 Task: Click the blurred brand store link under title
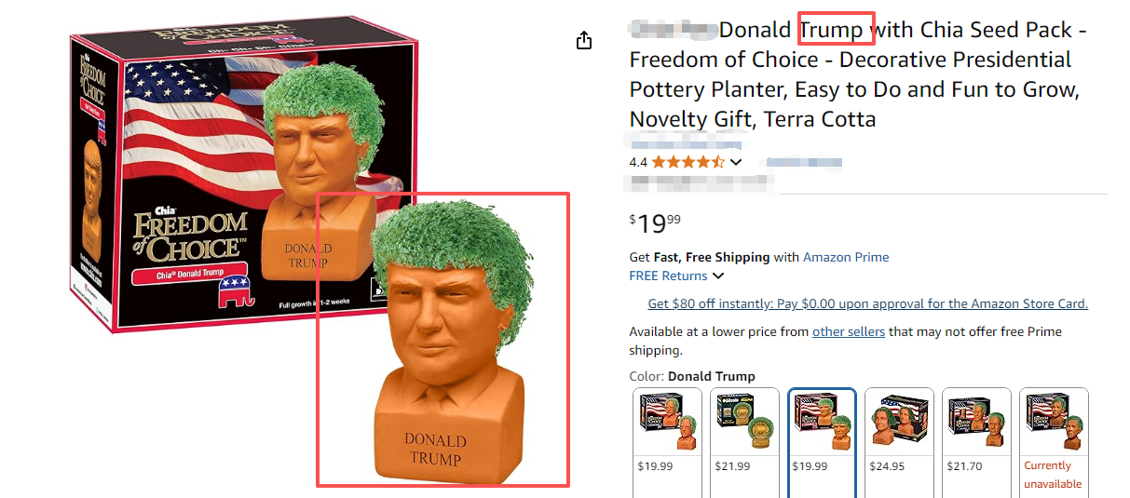[x=685, y=143]
